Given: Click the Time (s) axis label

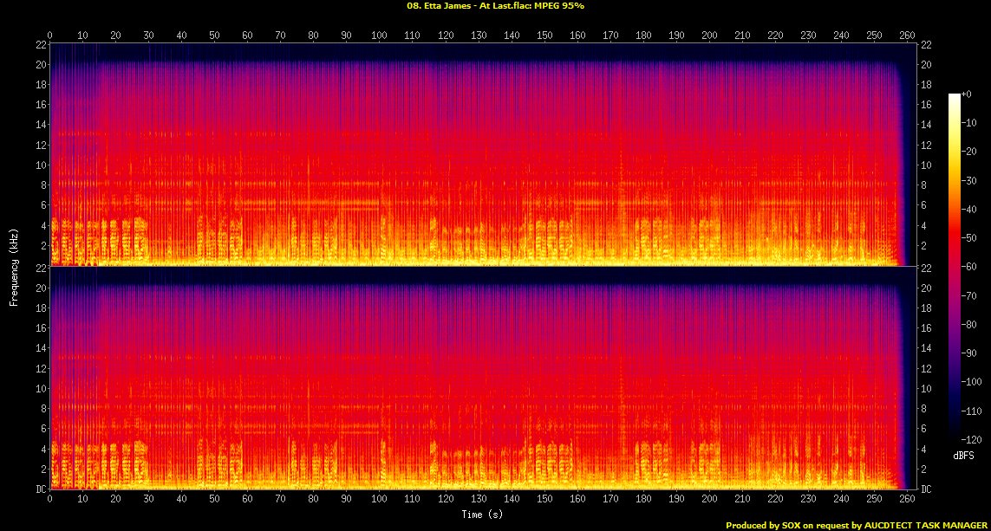Looking at the screenshot, I should click(x=483, y=514).
